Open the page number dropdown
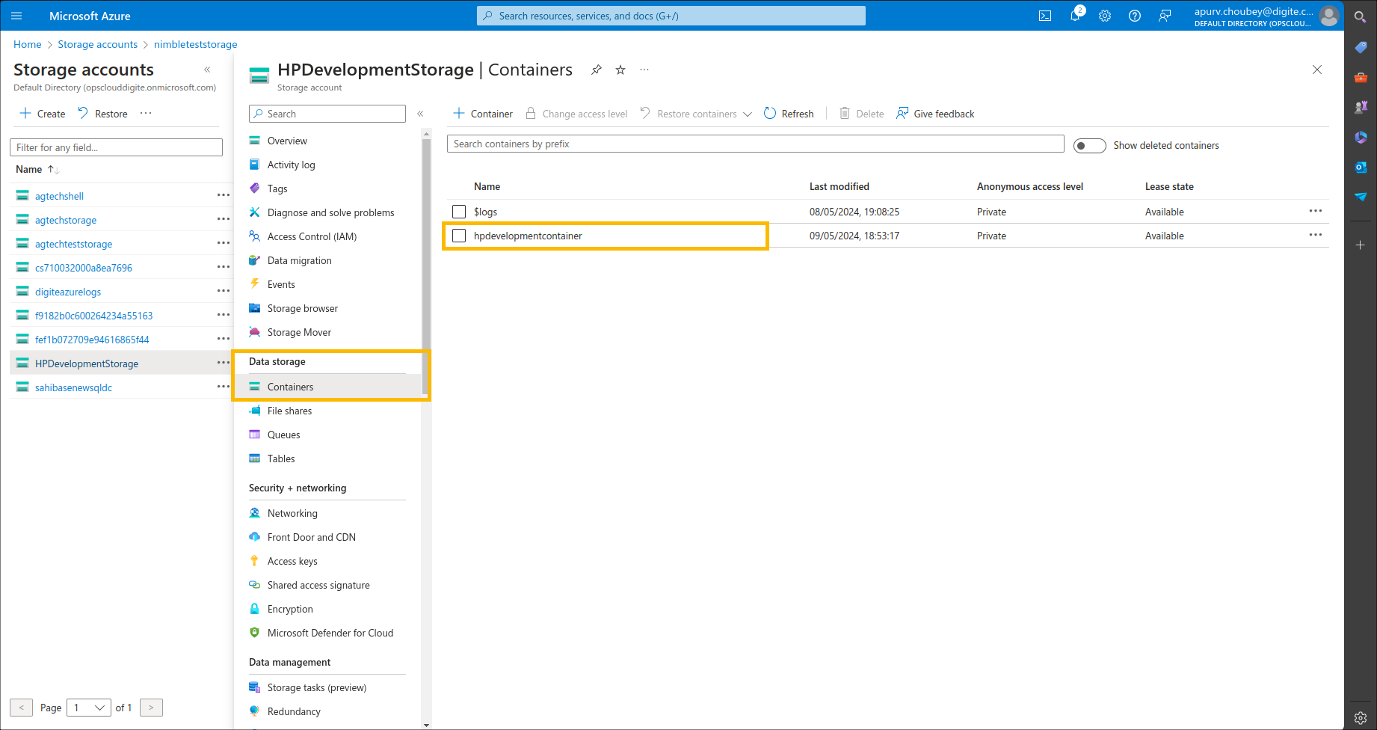Viewport: 1377px width, 730px height. [88, 707]
